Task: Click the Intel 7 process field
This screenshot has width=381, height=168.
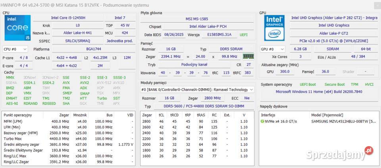Action: (x=120, y=18)
